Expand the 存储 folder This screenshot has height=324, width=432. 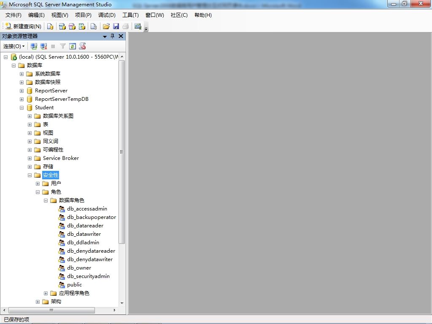coord(30,167)
